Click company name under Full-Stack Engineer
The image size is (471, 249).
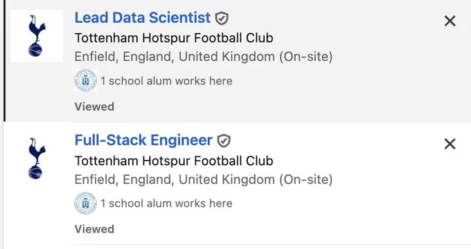click(174, 161)
